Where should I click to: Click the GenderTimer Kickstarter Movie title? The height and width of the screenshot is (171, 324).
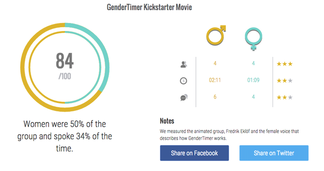point(149,7)
